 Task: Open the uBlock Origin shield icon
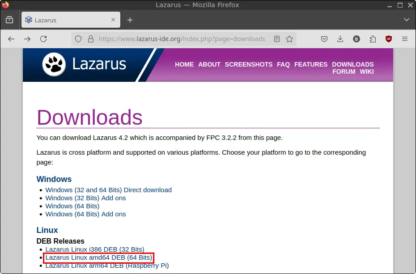389,39
